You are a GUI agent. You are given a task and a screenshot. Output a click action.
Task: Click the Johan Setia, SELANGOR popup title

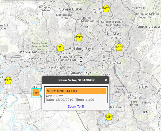pos(76,80)
